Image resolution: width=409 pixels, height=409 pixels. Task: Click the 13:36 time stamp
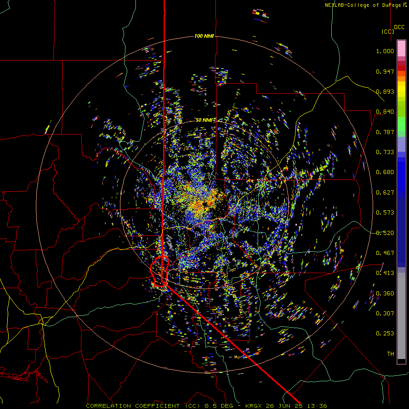point(317,406)
